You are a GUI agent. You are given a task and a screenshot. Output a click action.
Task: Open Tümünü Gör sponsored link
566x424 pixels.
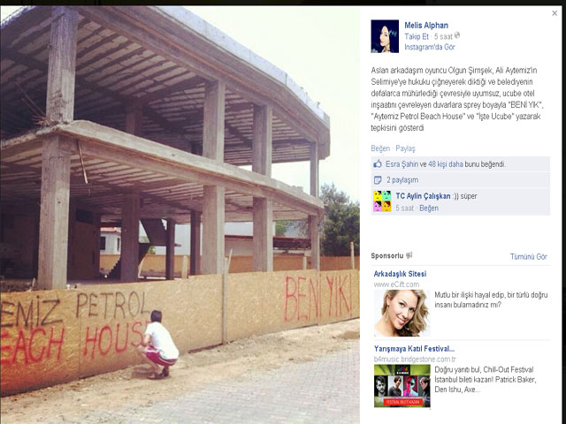[x=529, y=256]
